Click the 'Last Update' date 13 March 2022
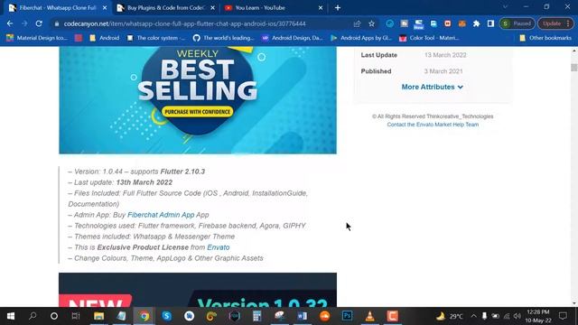 coord(445,55)
